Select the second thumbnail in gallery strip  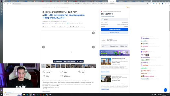[x=48, y=66]
